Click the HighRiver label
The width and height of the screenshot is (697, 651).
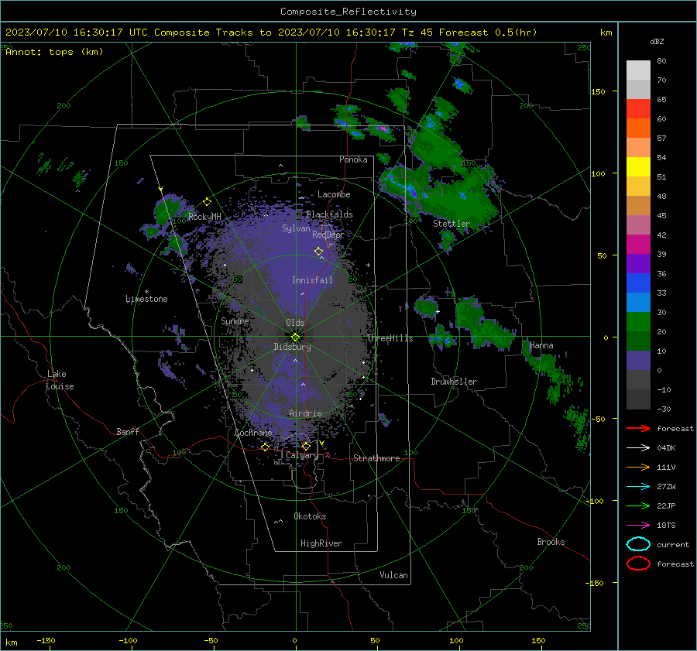pyautogui.click(x=321, y=543)
